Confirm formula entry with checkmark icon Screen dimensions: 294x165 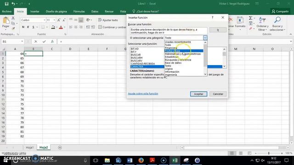coord(44,42)
